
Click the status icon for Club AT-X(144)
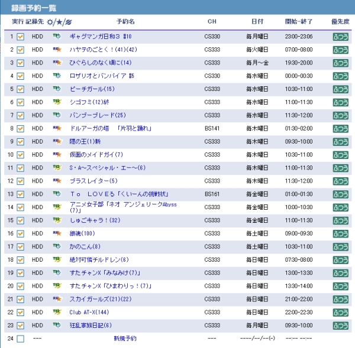[x=57, y=312]
